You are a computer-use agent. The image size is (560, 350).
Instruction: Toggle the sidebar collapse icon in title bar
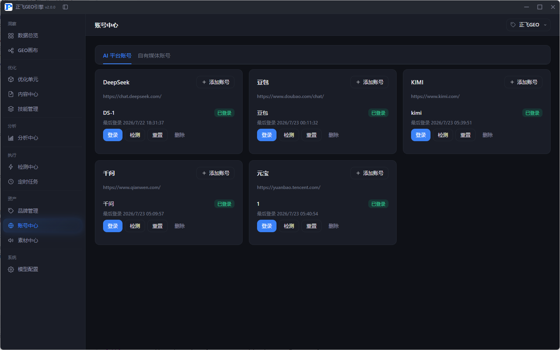(x=65, y=7)
